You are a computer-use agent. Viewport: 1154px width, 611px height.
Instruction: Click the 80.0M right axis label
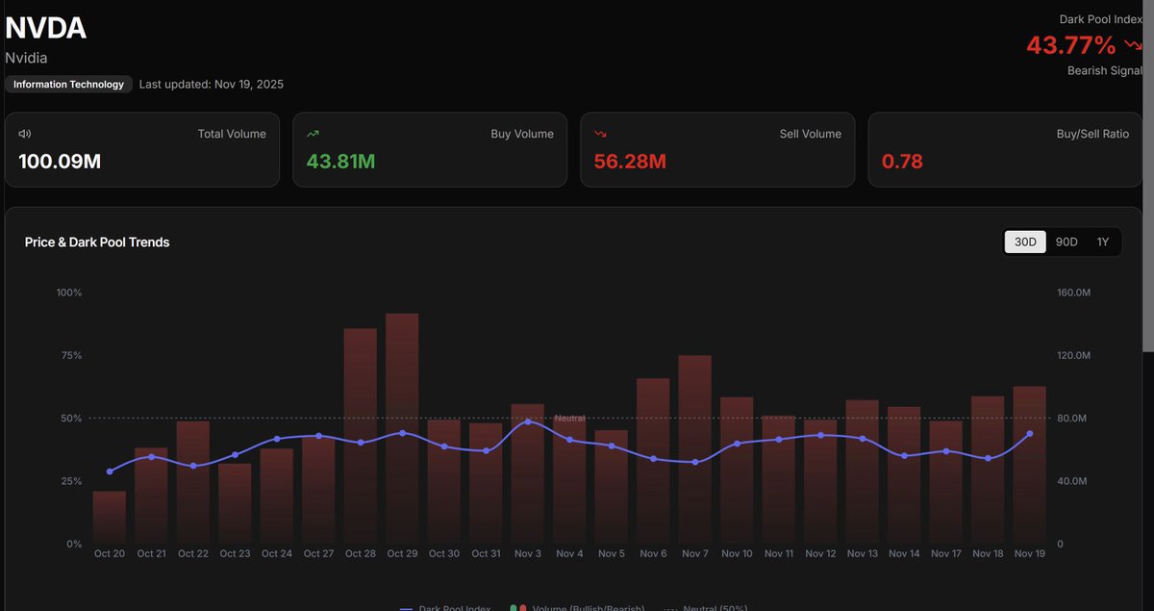click(1073, 419)
